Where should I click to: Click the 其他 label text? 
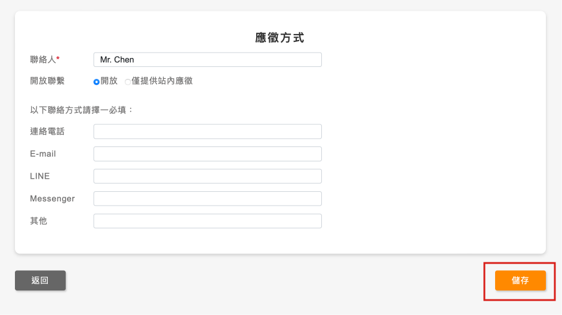38,221
